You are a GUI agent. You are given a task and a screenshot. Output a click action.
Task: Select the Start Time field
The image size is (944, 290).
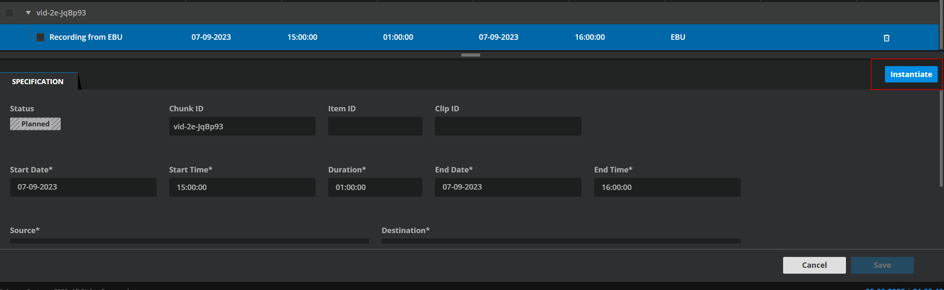242,187
